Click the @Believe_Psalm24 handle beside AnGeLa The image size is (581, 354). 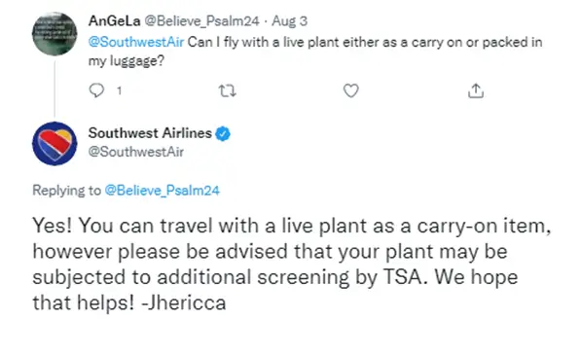201,21
